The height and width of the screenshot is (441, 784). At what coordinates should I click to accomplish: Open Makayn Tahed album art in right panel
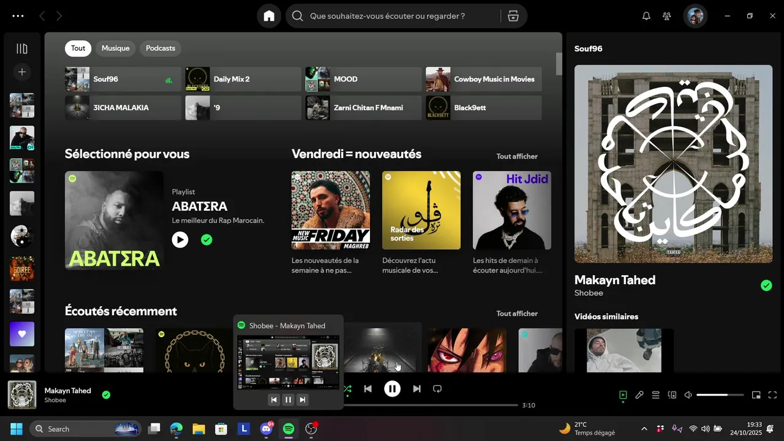(673, 164)
